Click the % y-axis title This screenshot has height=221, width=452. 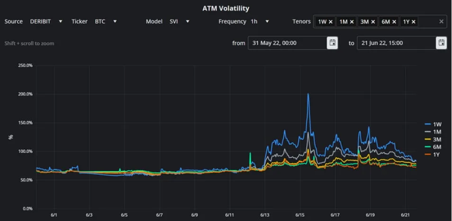point(11,137)
